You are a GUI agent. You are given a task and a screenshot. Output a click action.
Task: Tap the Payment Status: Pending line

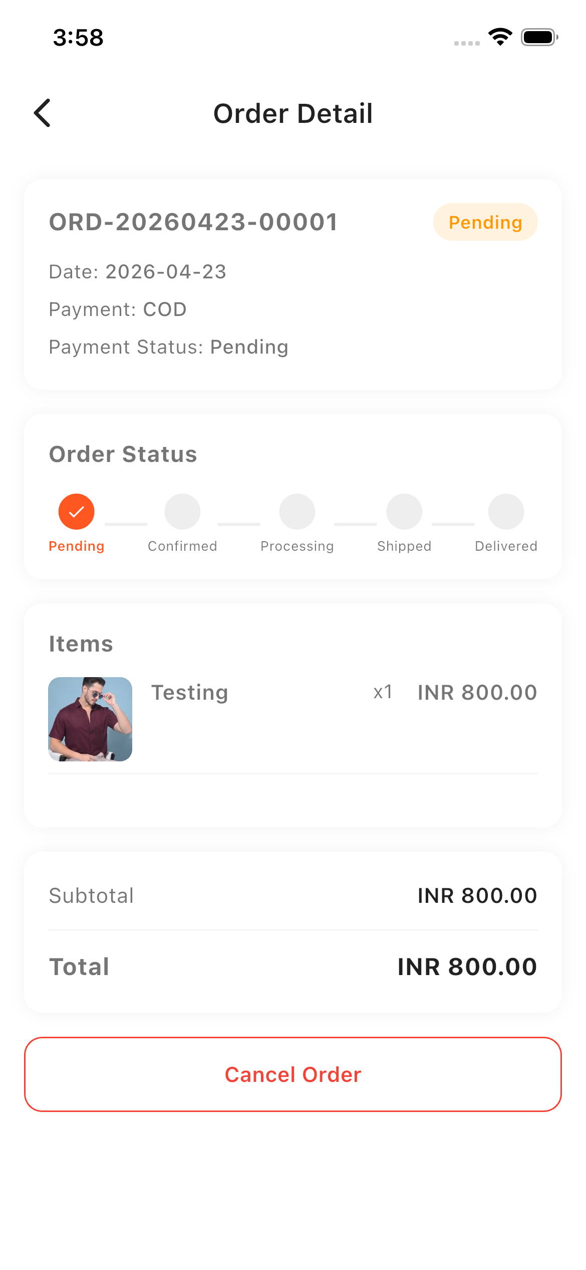[x=168, y=347]
